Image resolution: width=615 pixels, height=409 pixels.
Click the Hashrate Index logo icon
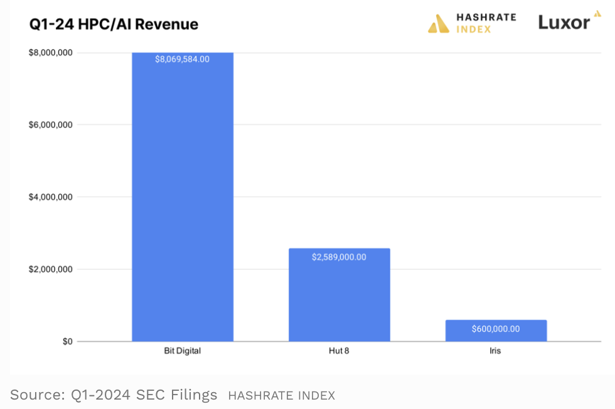pos(439,24)
